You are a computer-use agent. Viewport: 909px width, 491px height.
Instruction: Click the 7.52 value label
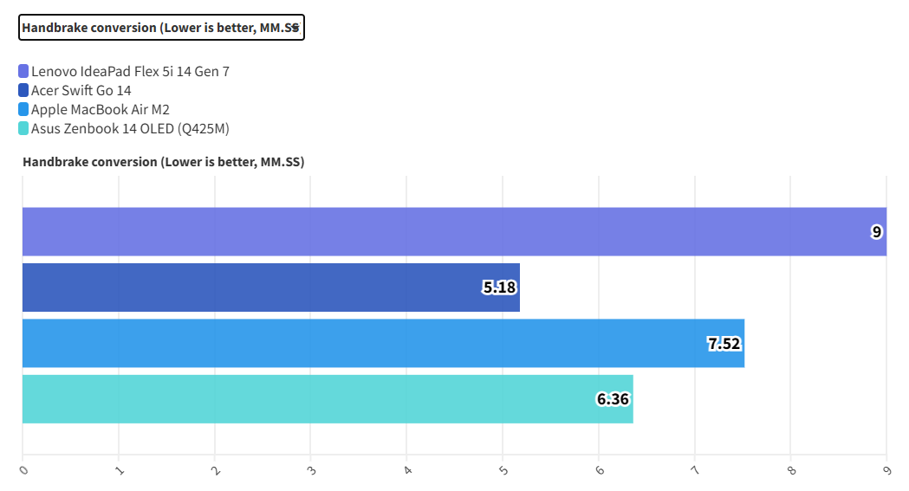pyautogui.click(x=724, y=344)
